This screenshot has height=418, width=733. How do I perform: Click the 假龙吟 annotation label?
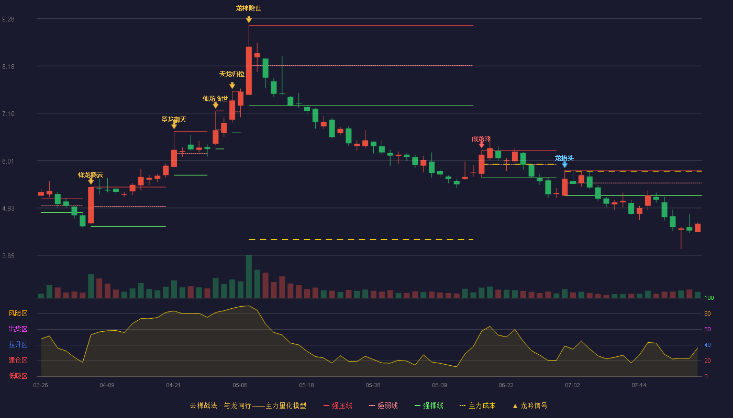coord(481,138)
